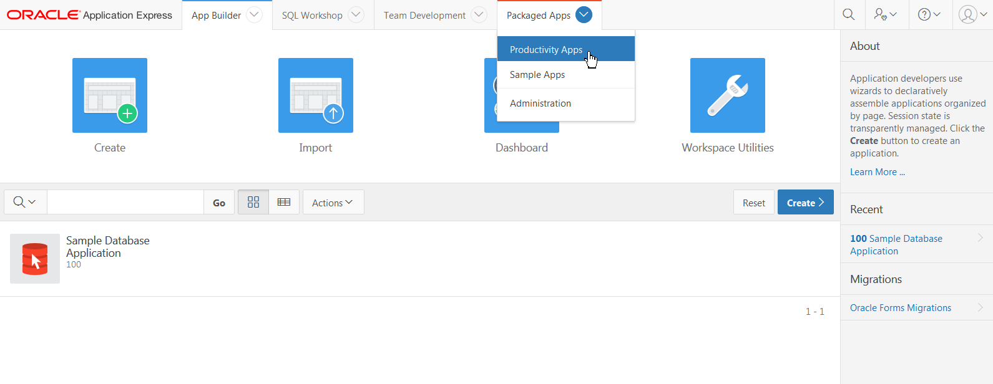Select Administration menu entry
This screenshot has height=384, width=993.
click(566, 103)
